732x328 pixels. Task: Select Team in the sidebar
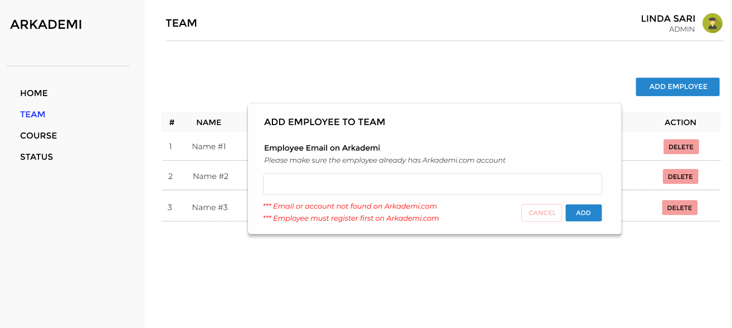click(33, 115)
